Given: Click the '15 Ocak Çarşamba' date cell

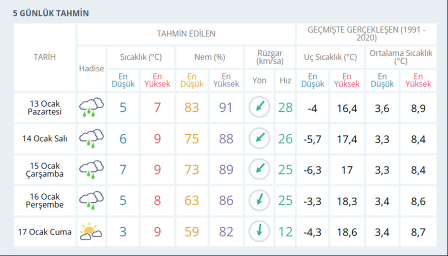Looking at the screenshot, I should click(45, 170).
